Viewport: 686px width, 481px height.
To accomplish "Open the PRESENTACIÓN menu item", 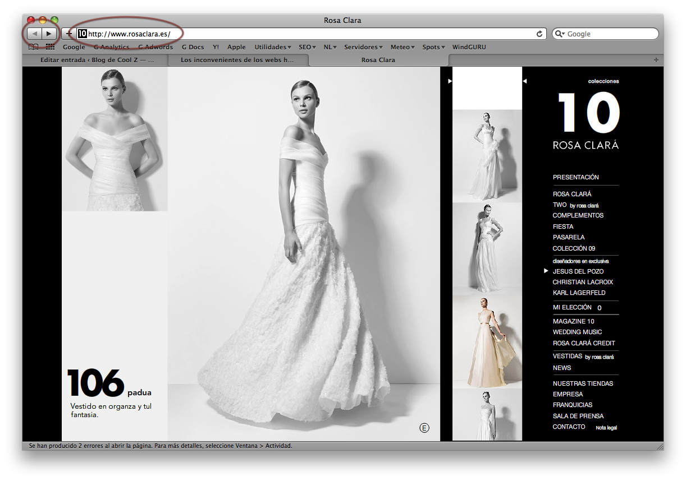I will coord(575,177).
